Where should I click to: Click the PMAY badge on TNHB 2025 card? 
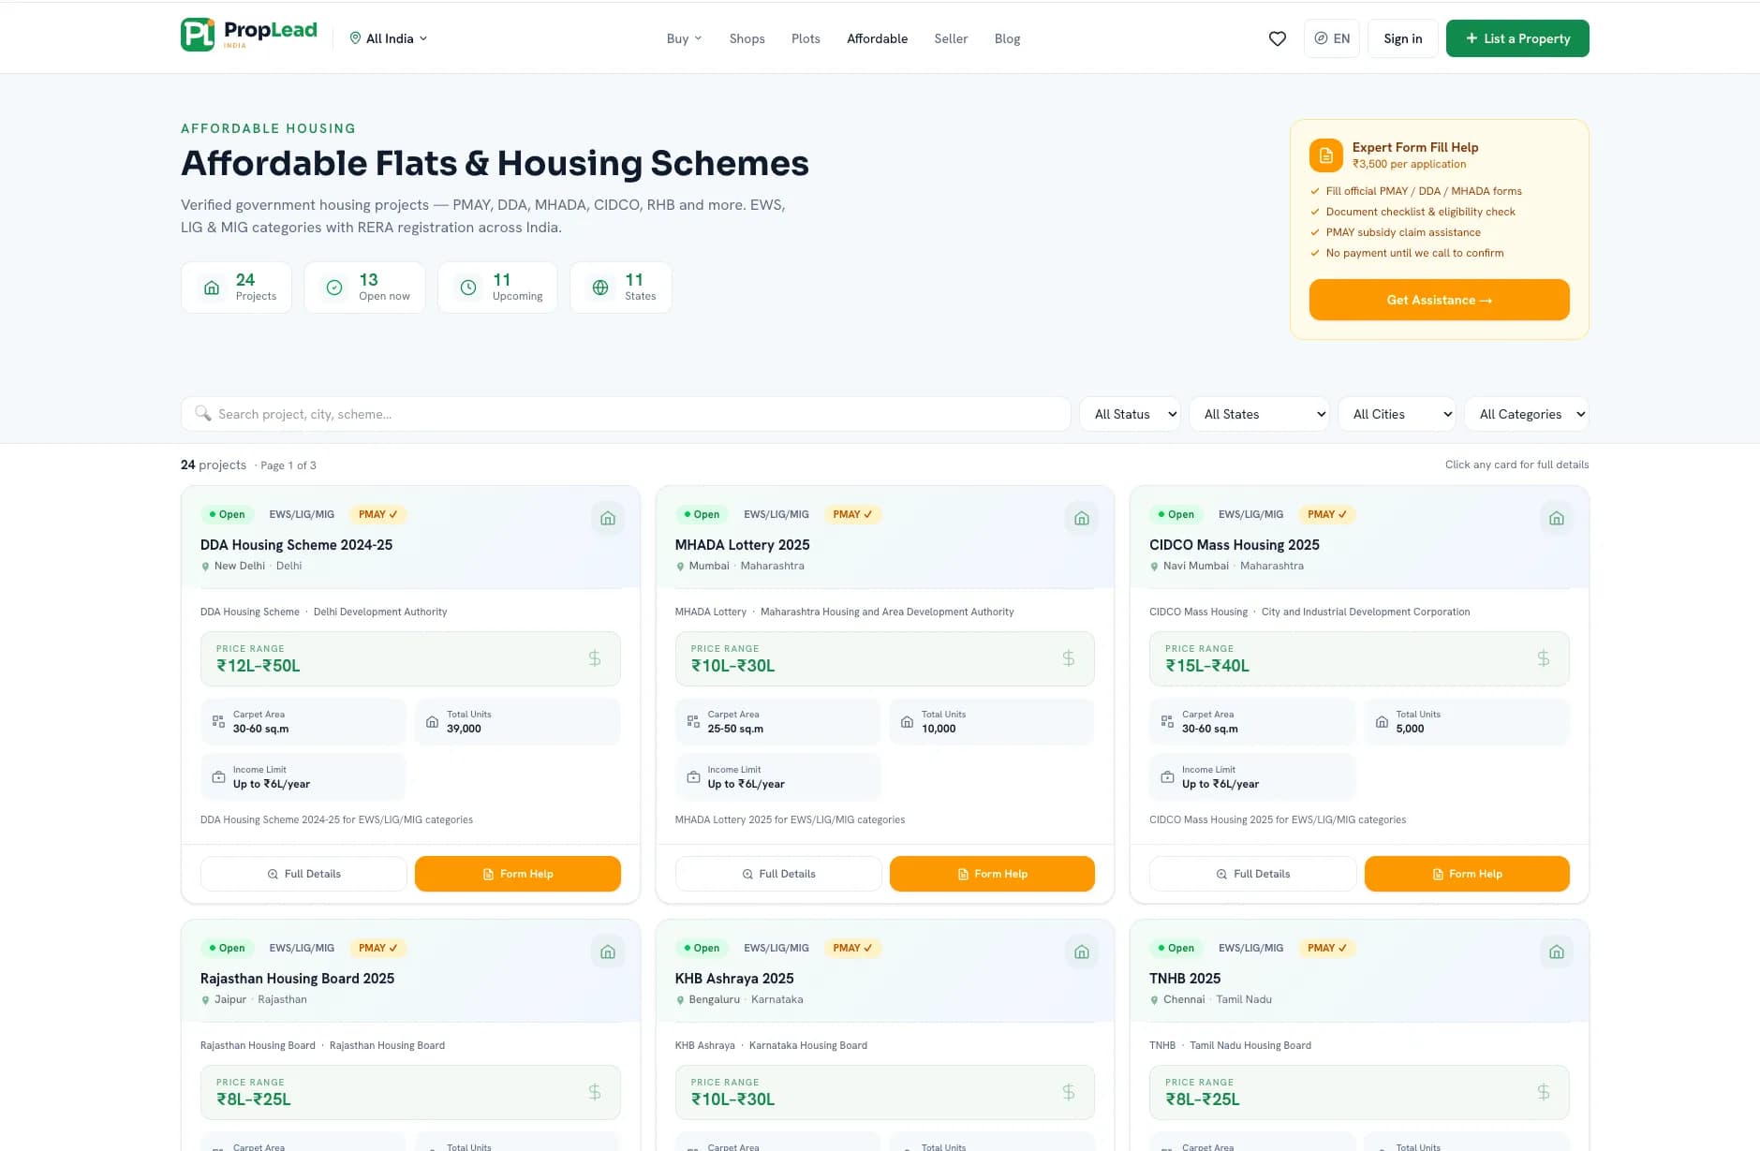1326,948
